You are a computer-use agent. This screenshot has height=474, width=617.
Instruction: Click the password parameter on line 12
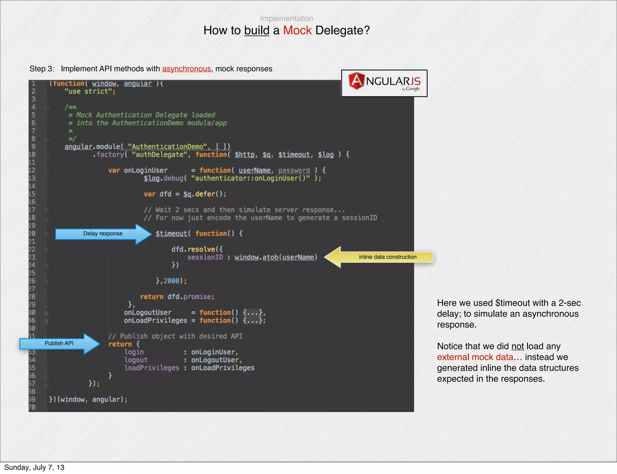click(294, 171)
